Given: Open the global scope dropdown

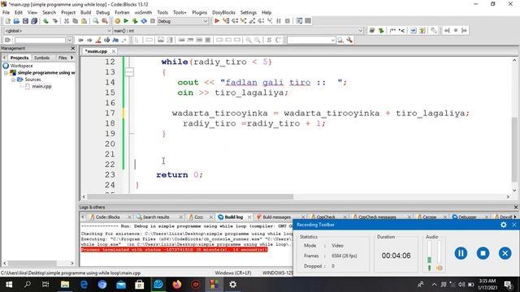Looking at the screenshot, I should [58, 31].
